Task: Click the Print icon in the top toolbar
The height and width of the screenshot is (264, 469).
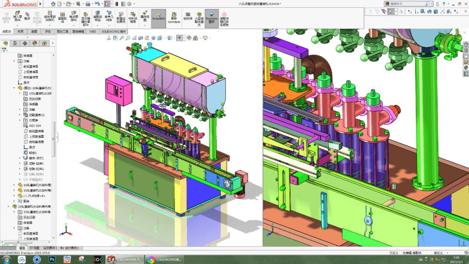Action: pos(88,4)
